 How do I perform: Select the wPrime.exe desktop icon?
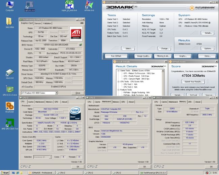(x=90, y=4)
